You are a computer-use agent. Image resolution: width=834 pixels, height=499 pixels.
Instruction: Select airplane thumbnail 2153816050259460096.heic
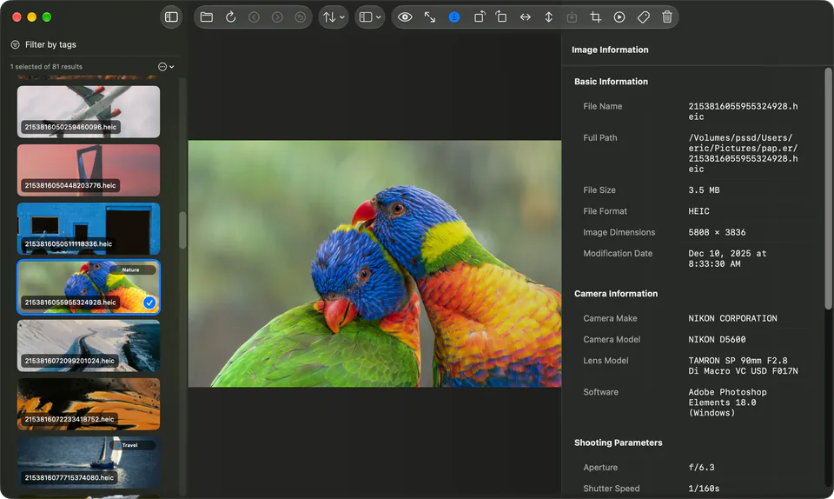tap(89, 112)
